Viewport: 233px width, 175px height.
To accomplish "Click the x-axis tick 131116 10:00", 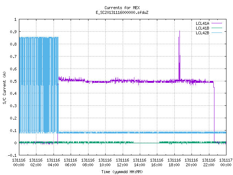I will pos(105,163).
